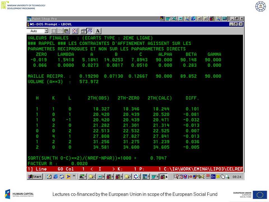Launch Excel from Office shortcut bar
This screenshot has height=202, width=269.
coord(174,19)
